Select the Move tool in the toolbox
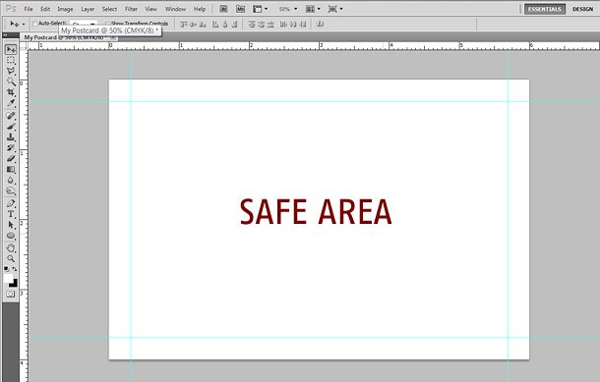600x382 pixels. (11, 49)
